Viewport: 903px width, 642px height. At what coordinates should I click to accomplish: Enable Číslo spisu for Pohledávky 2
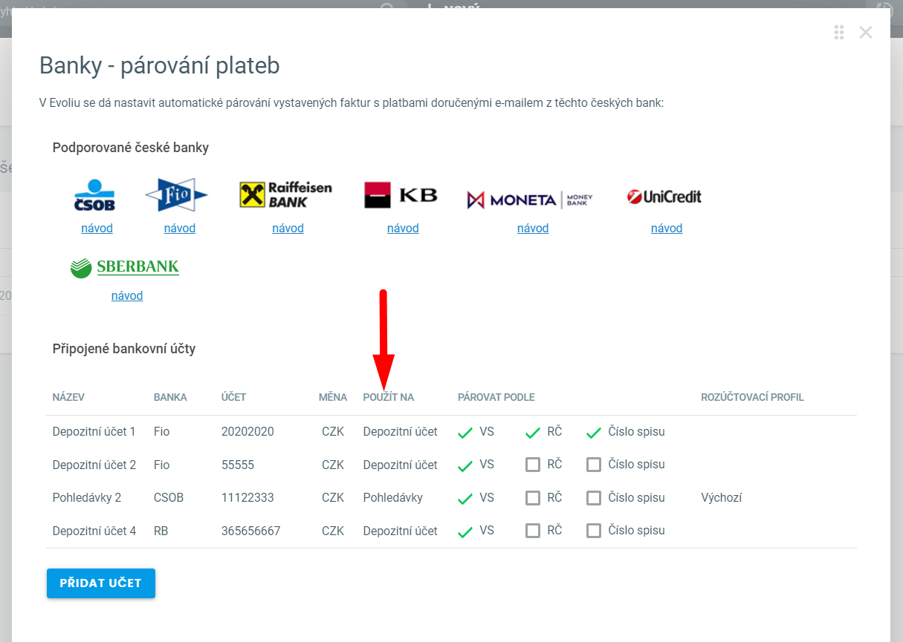[593, 498]
